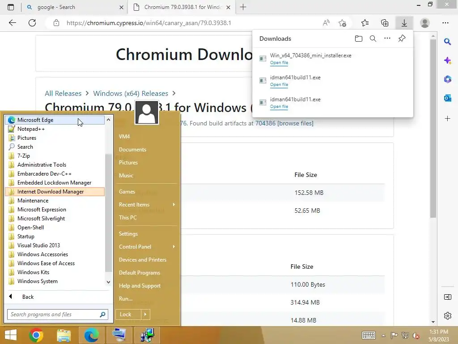
Task: Click the address bar URL
Action: pyautogui.click(x=148, y=23)
